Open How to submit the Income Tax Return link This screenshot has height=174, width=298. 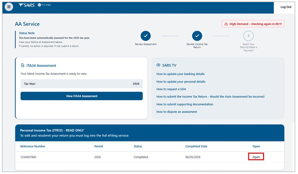tap(210, 96)
